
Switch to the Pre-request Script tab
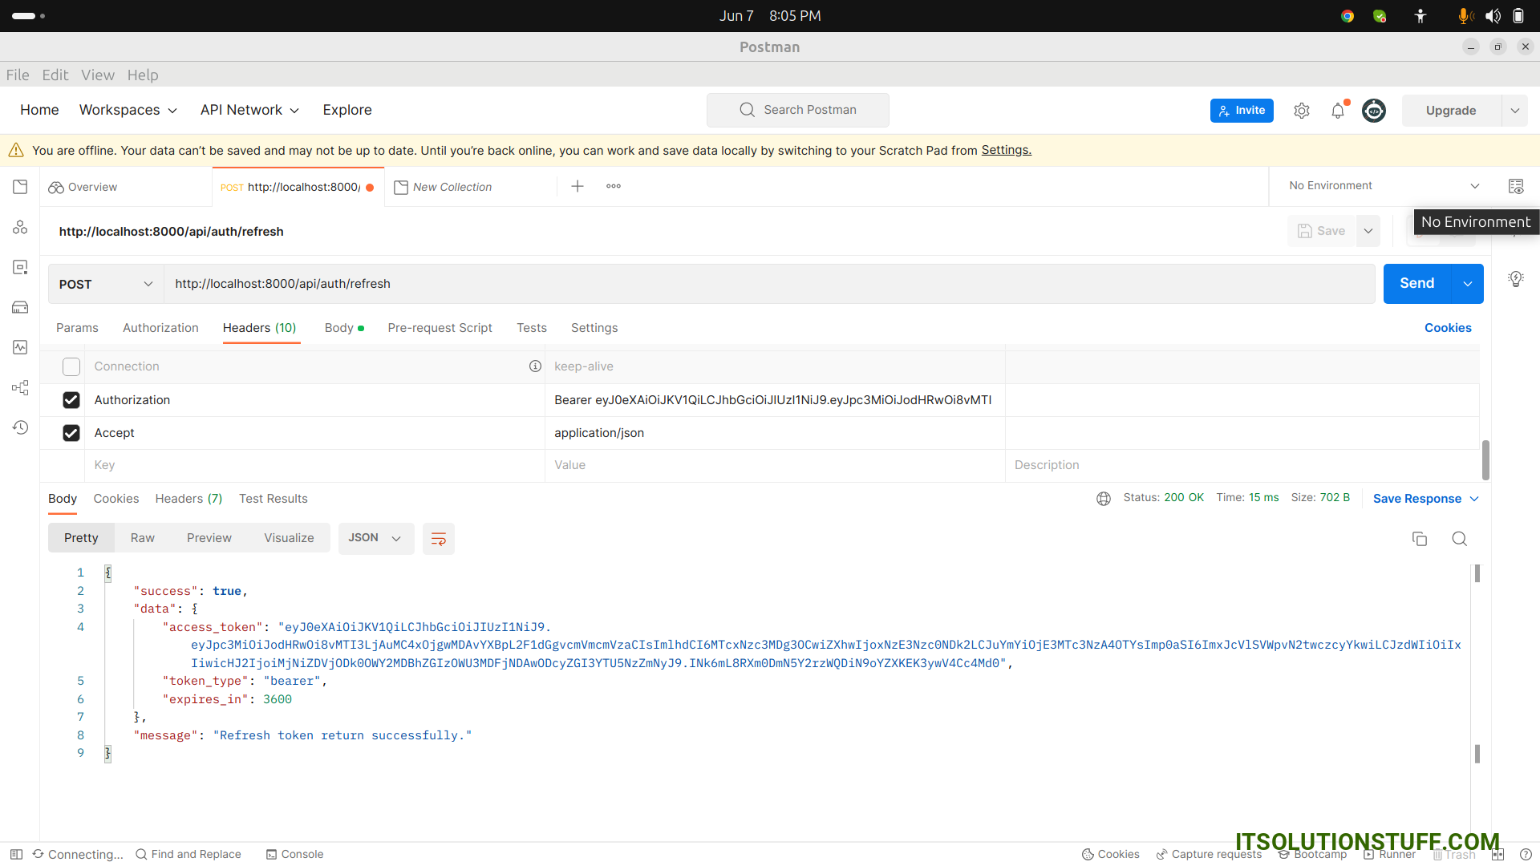coord(440,328)
